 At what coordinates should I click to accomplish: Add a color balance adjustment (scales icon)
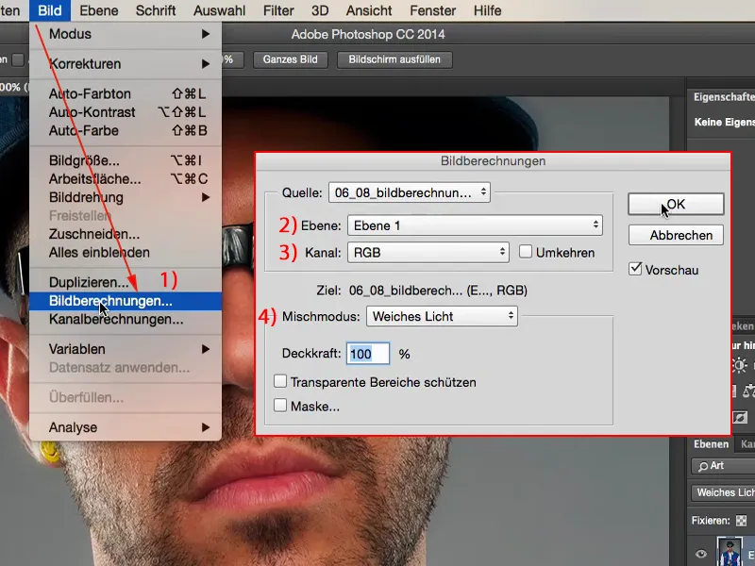pyautogui.click(x=749, y=391)
